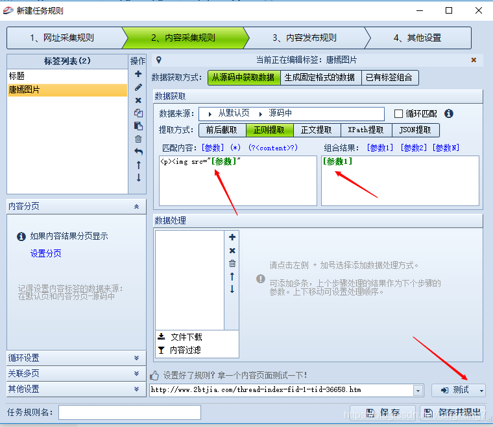This screenshot has height=427, width=493.
Task: Move processing step down with arrow
Action: coord(232,289)
